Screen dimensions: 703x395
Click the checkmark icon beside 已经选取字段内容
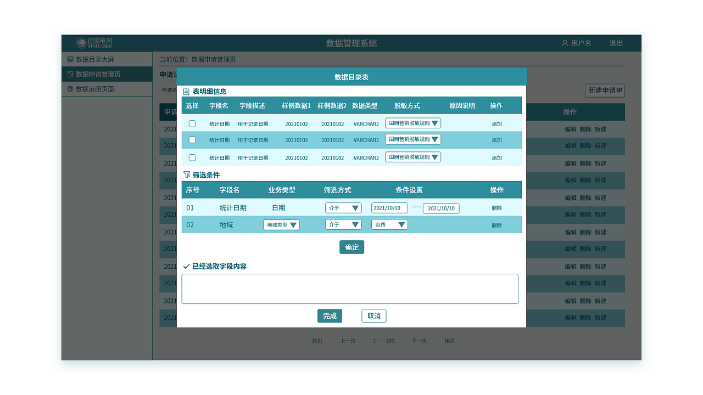coord(186,267)
